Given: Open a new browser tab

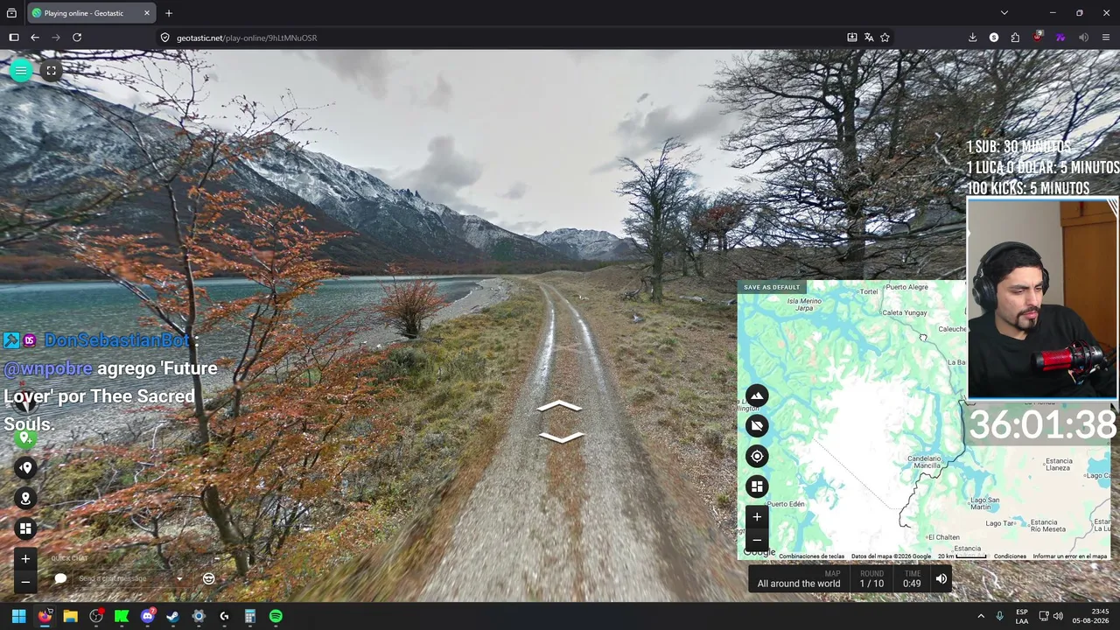Looking at the screenshot, I should (169, 13).
